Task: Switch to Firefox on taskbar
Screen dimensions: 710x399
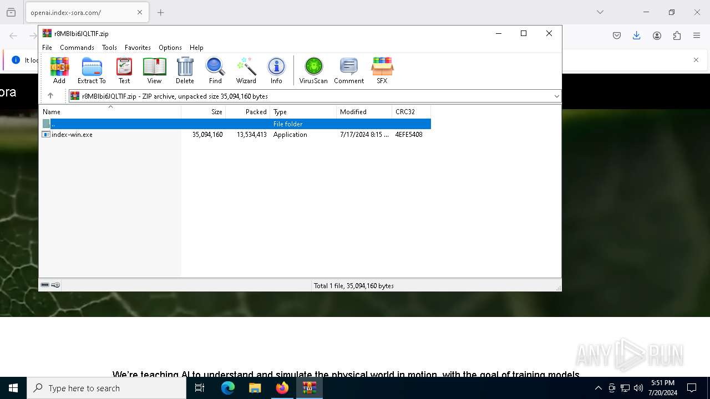Action: [282, 388]
